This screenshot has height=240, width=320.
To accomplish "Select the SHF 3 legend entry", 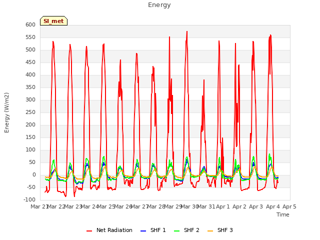I will click(220, 230).
